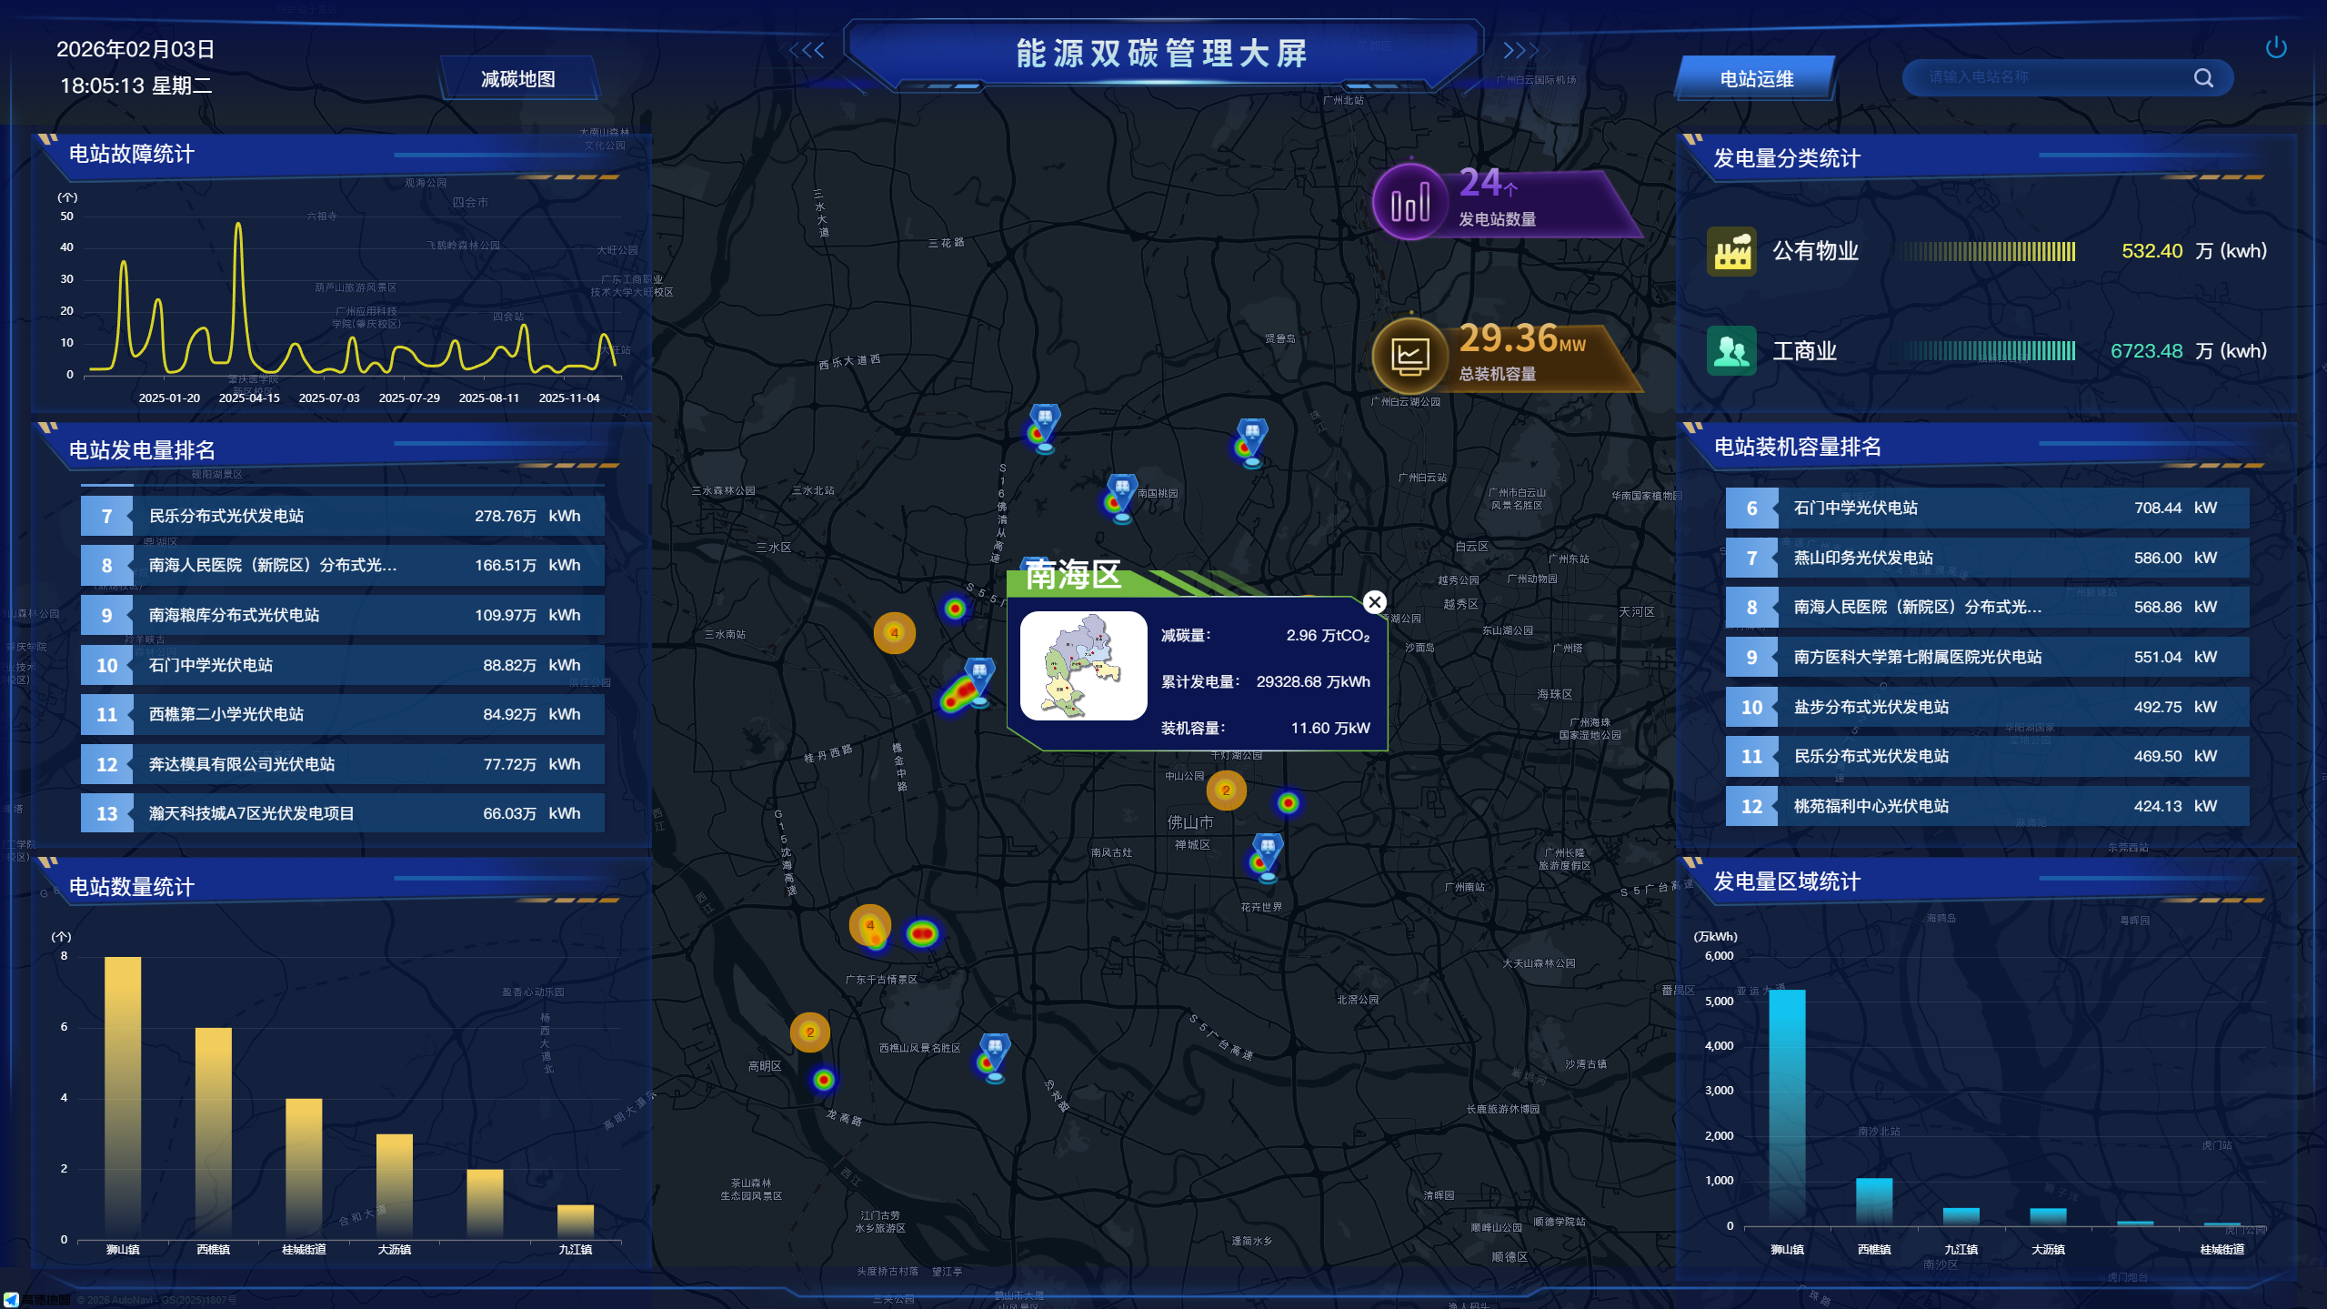Click the right triple-chevron arrows beside title

tap(1520, 51)
